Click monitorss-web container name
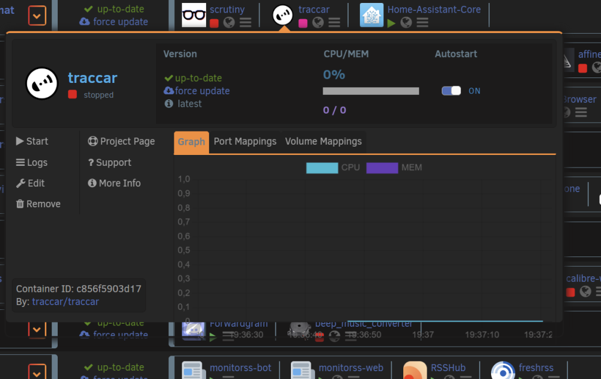This screenshot has width=601, height=379. pyautogui.click(x=351, y=368)
